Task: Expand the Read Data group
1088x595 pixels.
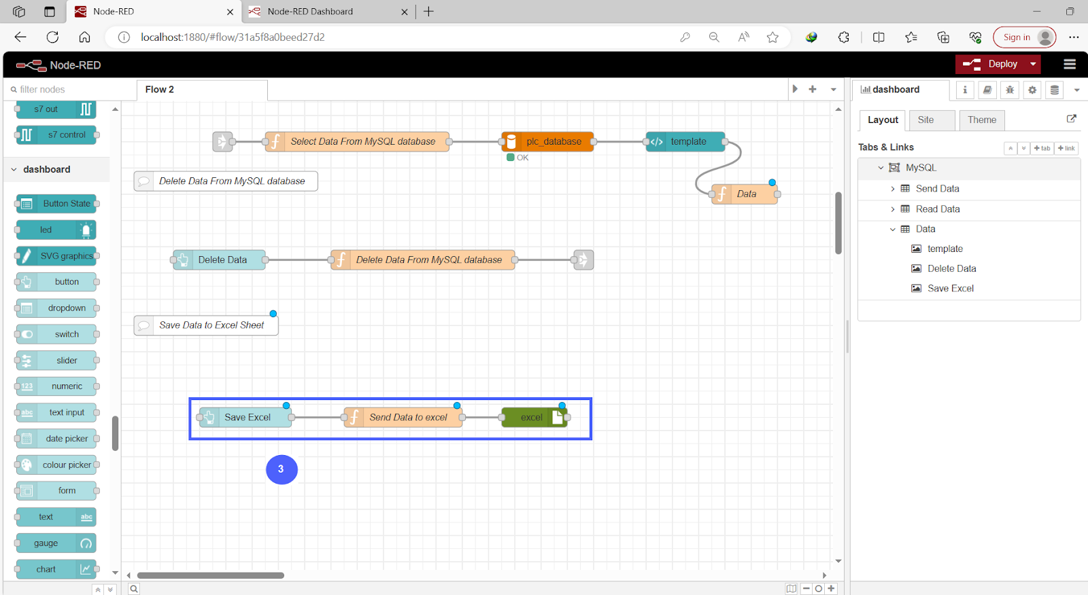Action: coord(893,209)
